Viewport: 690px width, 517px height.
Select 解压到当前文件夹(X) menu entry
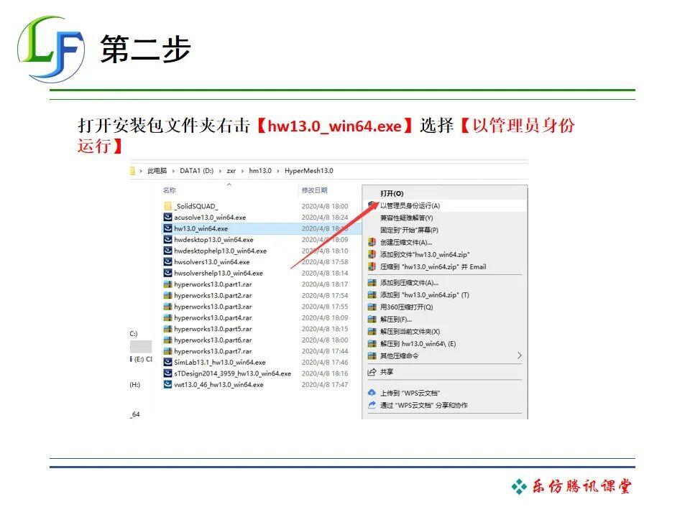(x=410, y=332)
